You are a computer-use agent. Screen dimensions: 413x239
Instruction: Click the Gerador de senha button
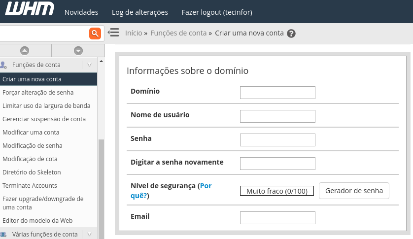354,191
